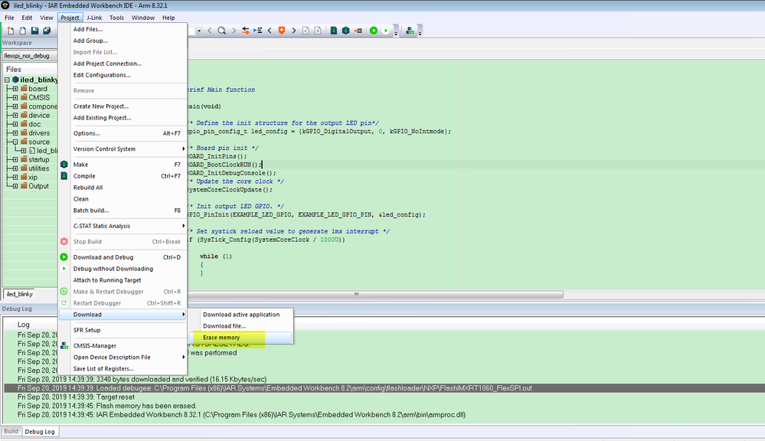The height and width of the screenshot is (441, 765).
Task: Select Edit Configurations... entry
Action: click(123, 75)
